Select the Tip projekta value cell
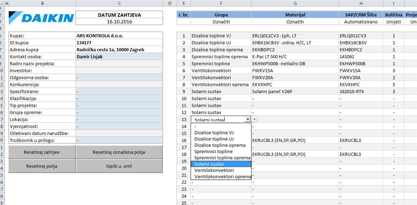 click(x=119, y=105)
